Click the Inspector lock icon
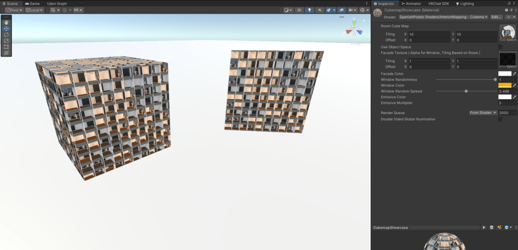This screenshot has width=518, height=250. (x=509, y=3)
